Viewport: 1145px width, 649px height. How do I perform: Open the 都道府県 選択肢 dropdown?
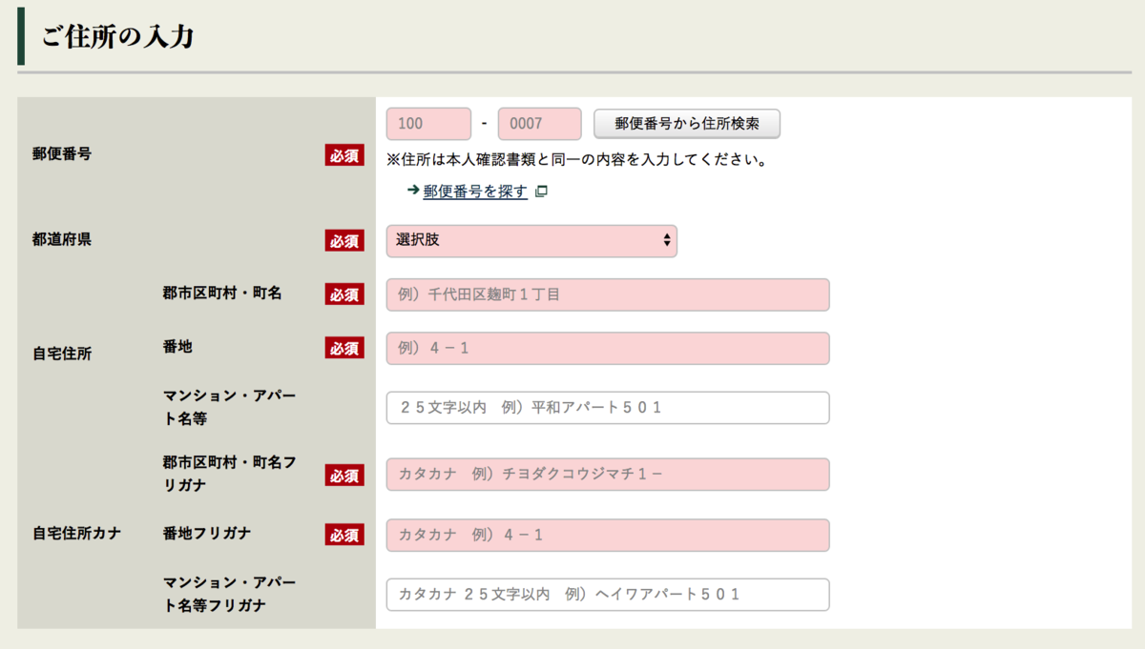point(531,241)
